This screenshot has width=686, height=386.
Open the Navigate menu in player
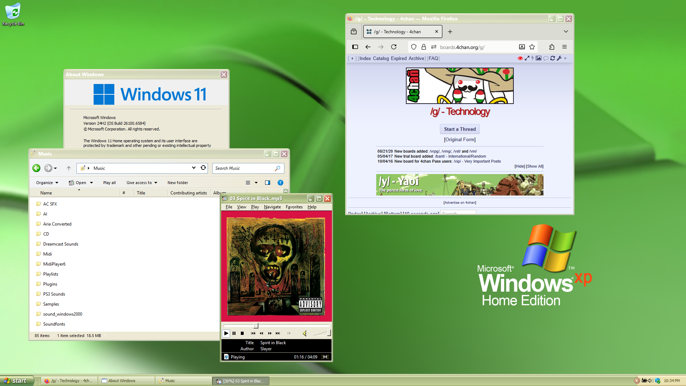272,207
